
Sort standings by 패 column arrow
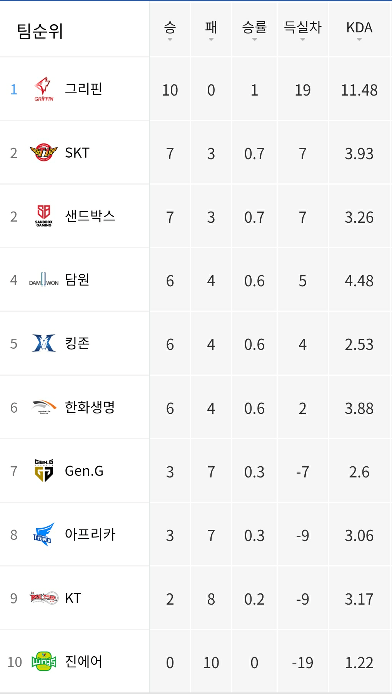211,39
